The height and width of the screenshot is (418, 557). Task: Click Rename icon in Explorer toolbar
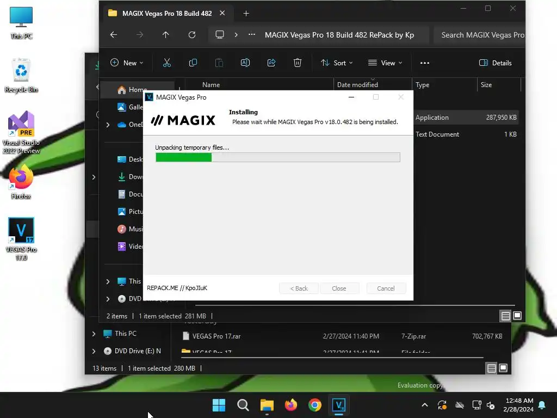245,63
